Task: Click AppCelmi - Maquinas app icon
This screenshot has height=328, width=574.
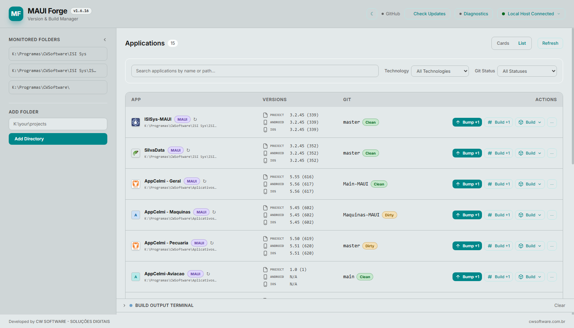Action: [136, 215]
